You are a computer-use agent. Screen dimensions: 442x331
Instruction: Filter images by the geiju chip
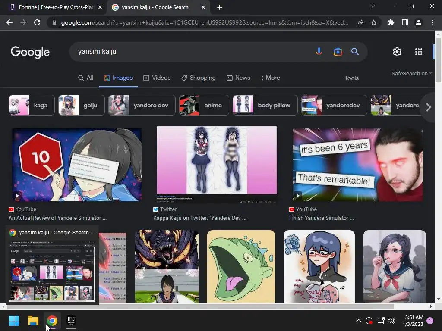82,105
